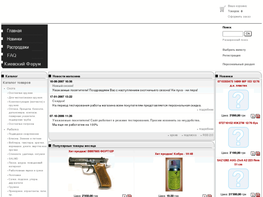Open news headline Новый сезон!
263x197 pixels.
tap(63, 86)
